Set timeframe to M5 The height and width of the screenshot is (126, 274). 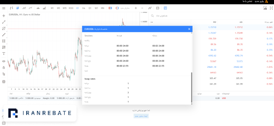[58, 8]
